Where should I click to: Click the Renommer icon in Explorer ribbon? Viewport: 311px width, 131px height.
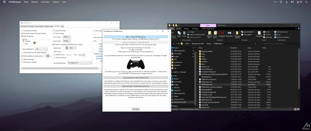tap(229, 33)
